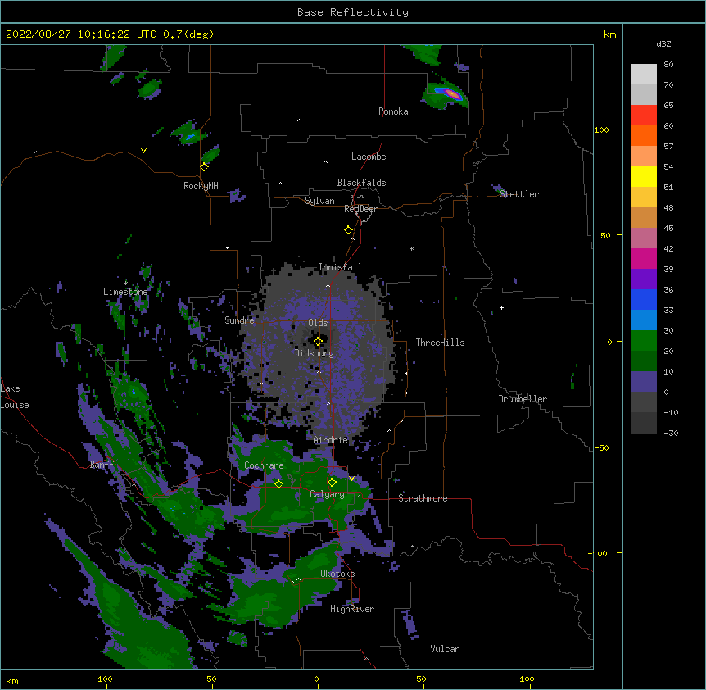Viewport: 706px width, 690px height.
Task: Click the yellow diamond marker beside Cochrane
Action: pyautogui.click(x=278, y=483)
